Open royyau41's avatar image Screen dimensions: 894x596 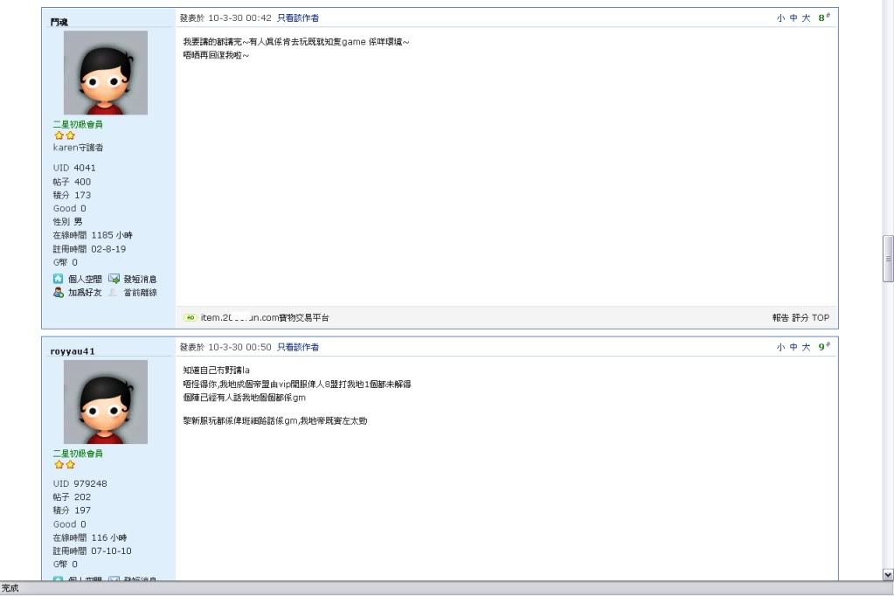106,402
